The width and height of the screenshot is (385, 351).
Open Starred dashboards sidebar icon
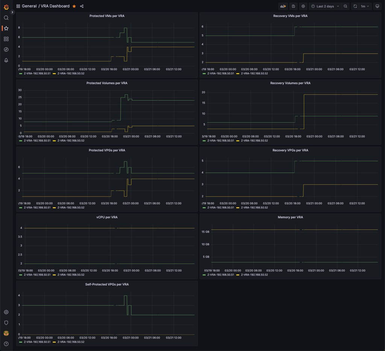[x=6, y=28]
